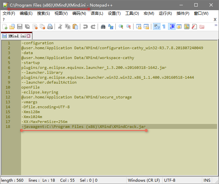Click the -Dfile.encoding=UTF-8 line

45,107
